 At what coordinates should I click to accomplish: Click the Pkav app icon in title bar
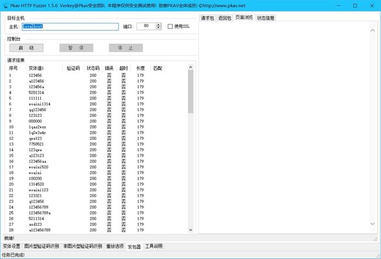point(5,6)
